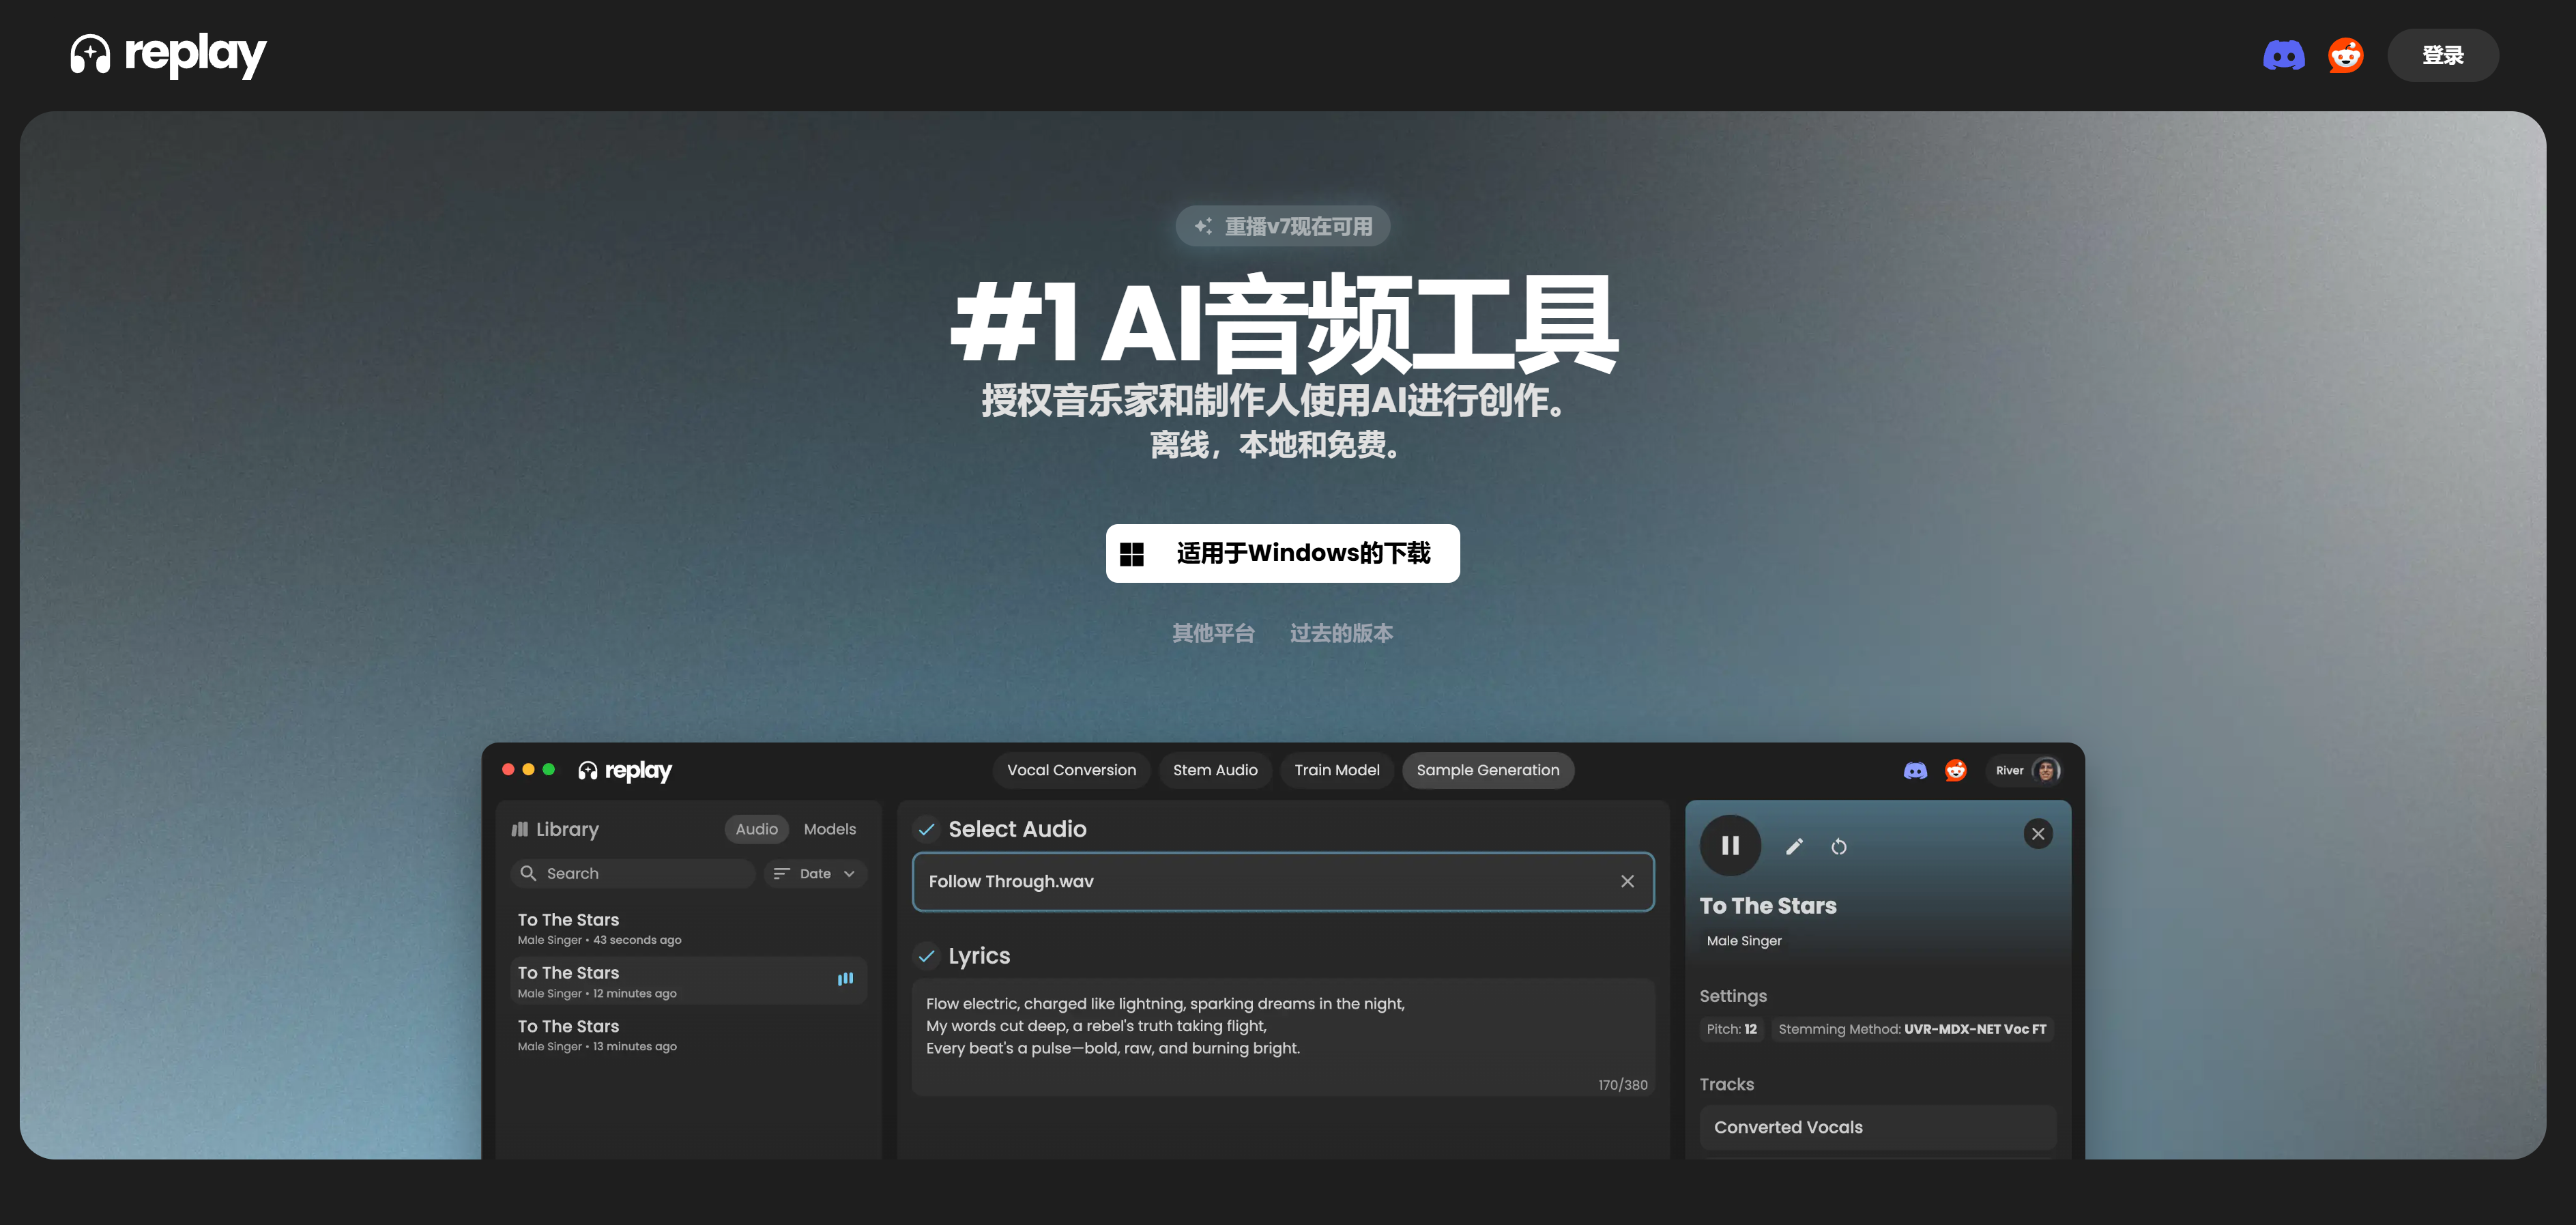This screenshot has width=2576, height=1225.
Task: Click Stemming Method UVR-MDX-NET Voc FT chip
Action: coord(1911,1029)
